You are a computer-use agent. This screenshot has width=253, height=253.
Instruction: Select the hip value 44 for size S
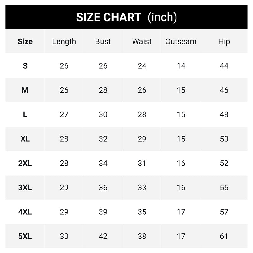[224, 66]
